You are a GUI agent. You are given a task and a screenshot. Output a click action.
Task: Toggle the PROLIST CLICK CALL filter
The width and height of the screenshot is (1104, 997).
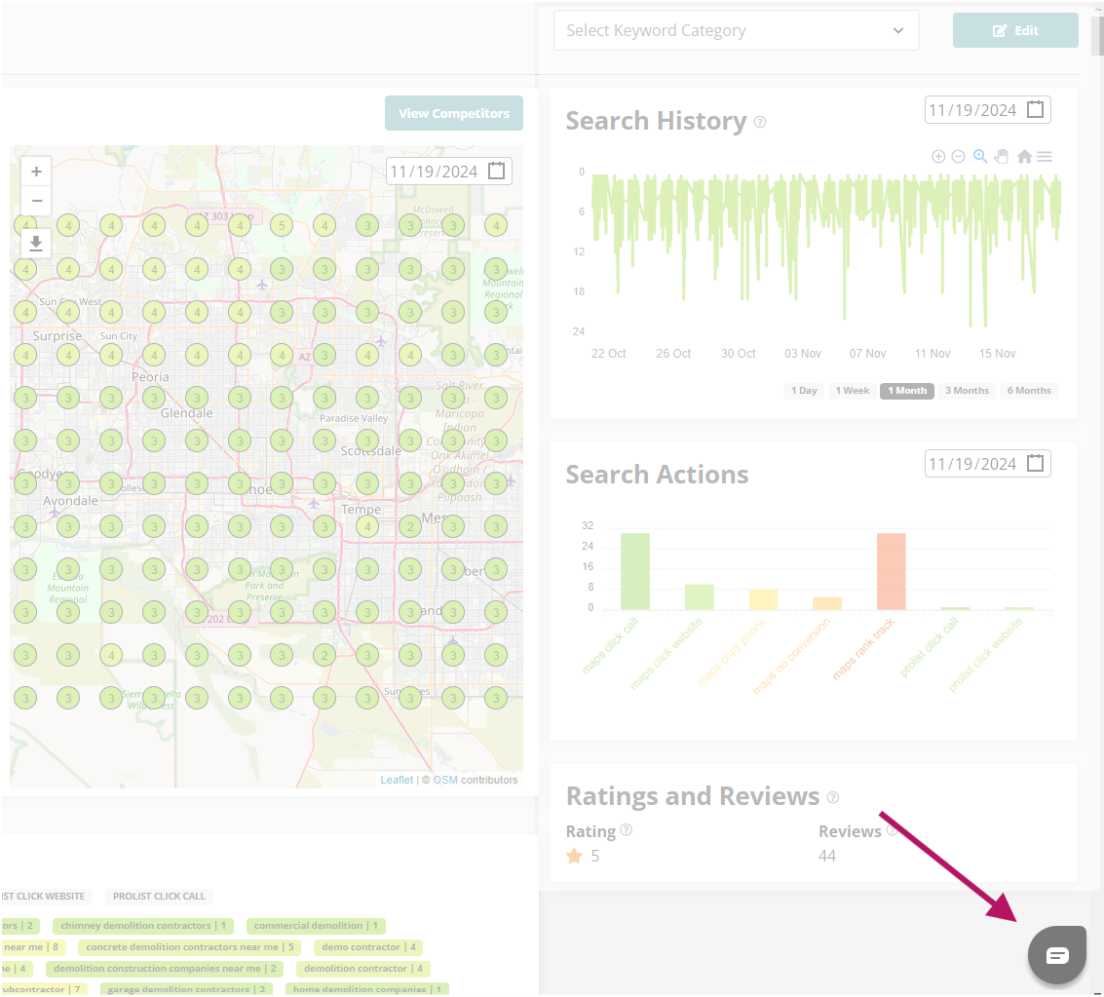click(159, 897)
